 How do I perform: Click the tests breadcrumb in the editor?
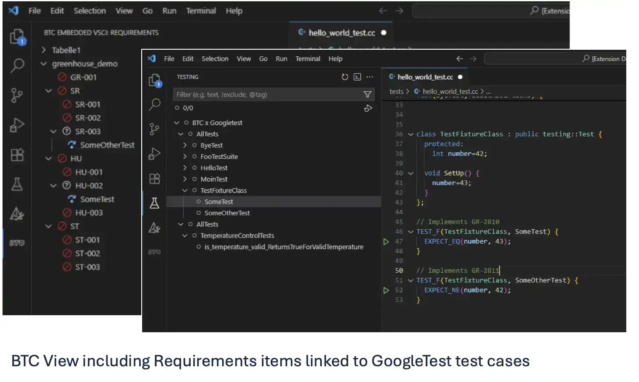[x=396, y=91]
